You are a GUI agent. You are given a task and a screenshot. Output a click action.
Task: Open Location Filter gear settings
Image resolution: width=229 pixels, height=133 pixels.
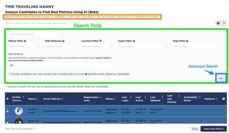point(101,40)
